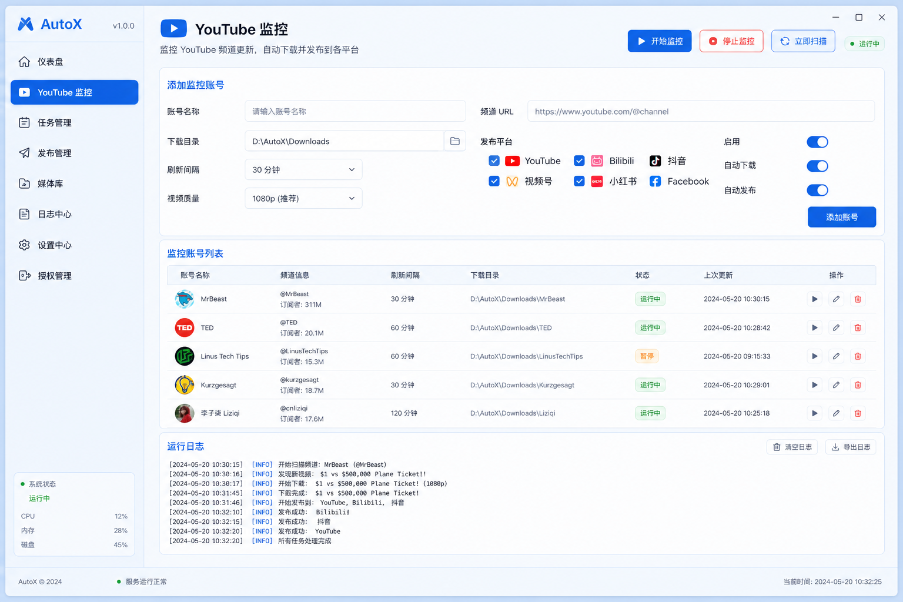Turn off the 启用 switch
The height and width of the screenshot is (602, 903).
[x=817, y=142]
